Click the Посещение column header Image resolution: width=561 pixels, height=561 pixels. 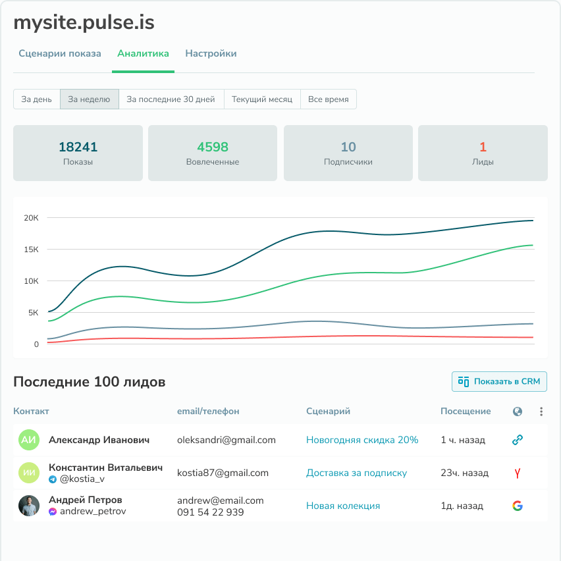point(466,411)
